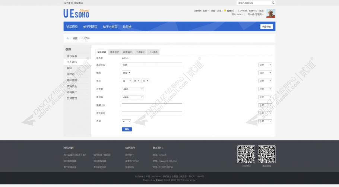This screenshot has height=187, width=339.
Task: Focus the search box 请输入搜索内容
Action: pyautogui.click(x=254, y=3)
